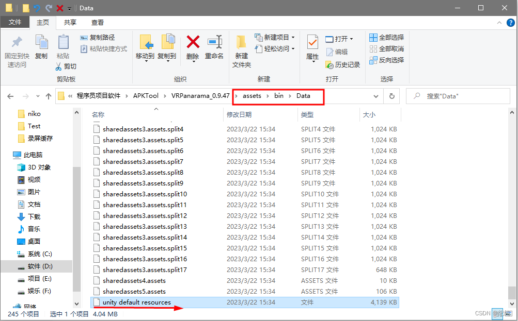Open Desktop (桌面) in the sidebar
This screenshot has height=321, width=518.
(x=29, y=242)
